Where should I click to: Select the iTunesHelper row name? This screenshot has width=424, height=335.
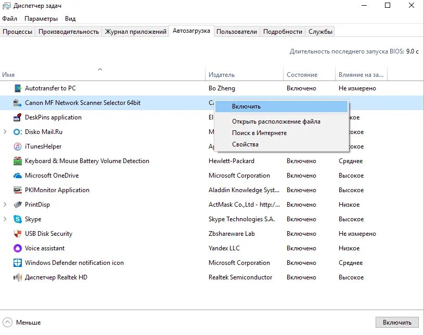click(43, 146)
